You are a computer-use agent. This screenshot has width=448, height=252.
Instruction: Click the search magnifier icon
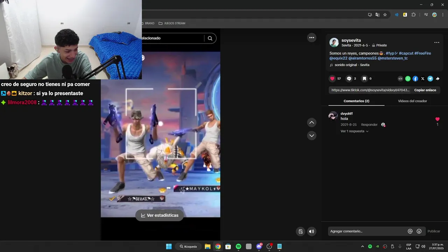(210, 38)
